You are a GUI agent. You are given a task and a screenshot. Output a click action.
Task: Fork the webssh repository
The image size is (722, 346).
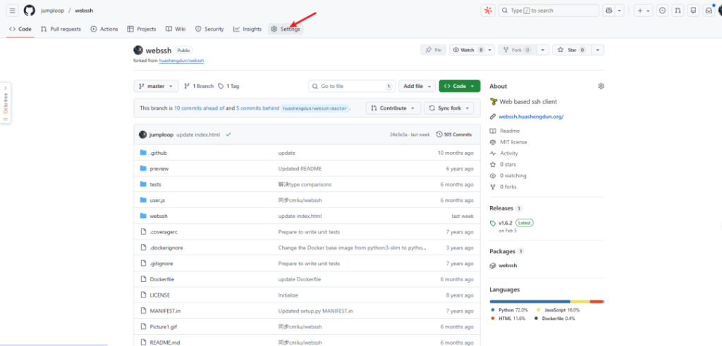pos(517,50)
